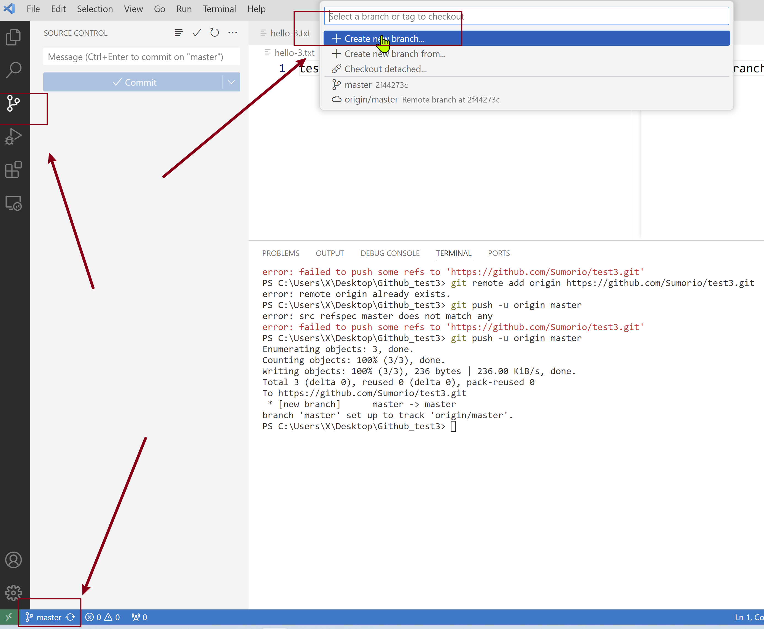764x629 pixels.
Task: Open the Manage gear icon
Action: point(14,593)
